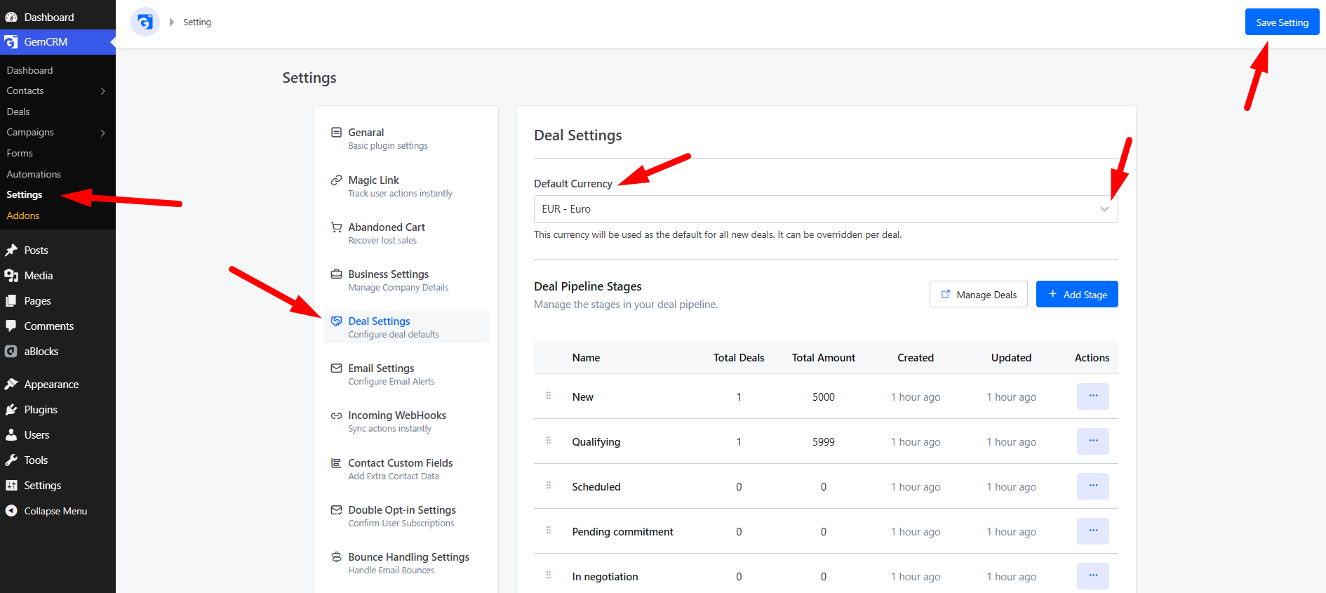1326x593 pixels.
Task: Open actions menu for Scheduled stage
Action: [1093, 486]
